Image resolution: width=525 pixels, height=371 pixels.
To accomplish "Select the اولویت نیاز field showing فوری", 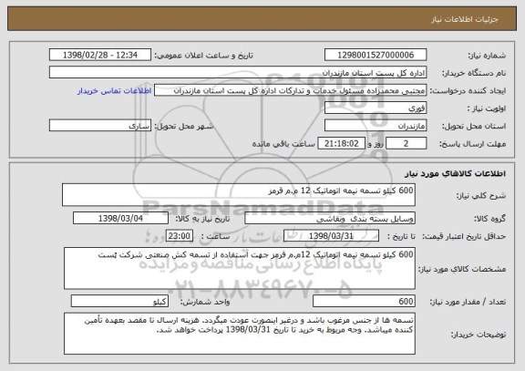I will (376, 108).
